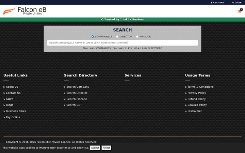The image size is (245, 153).
Task: View the Cookies Policy
Action: coord(197,105)
